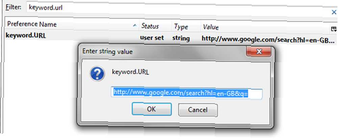Open the column picker icon beside Value

point(334,28)
